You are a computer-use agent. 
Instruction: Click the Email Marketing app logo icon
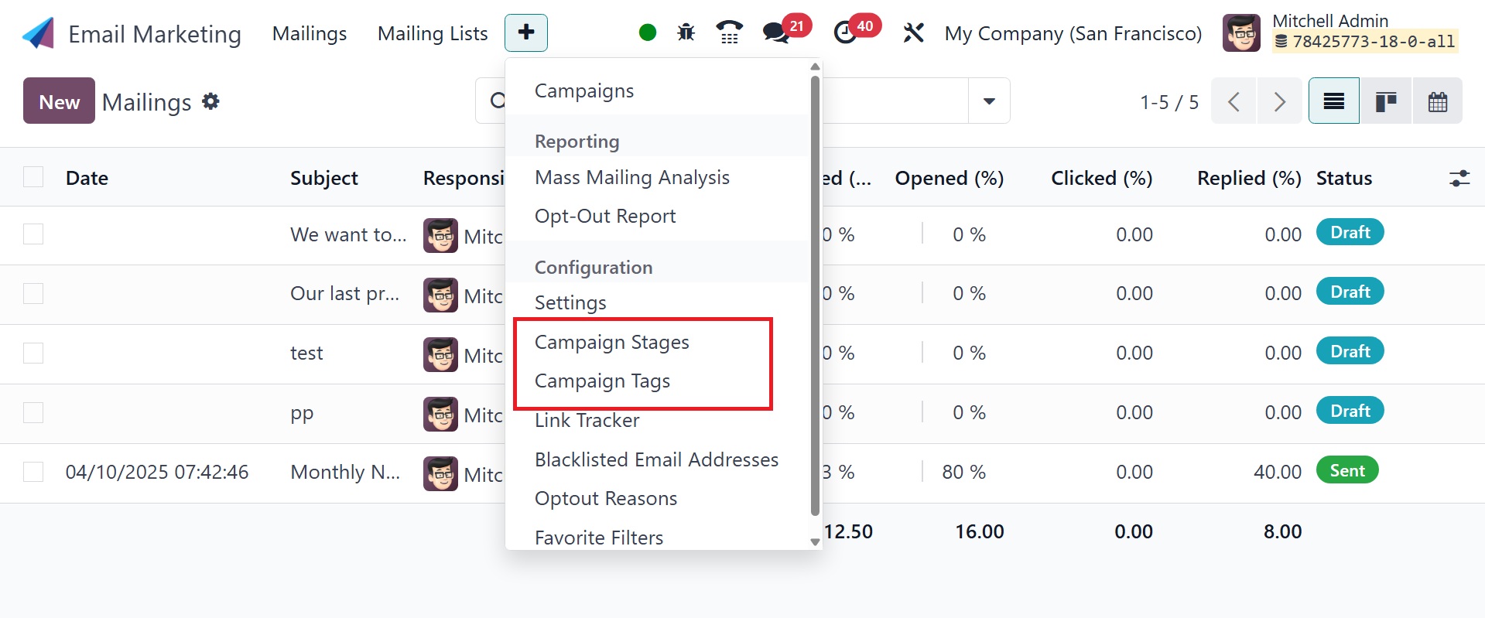click(x=38, y=33)
